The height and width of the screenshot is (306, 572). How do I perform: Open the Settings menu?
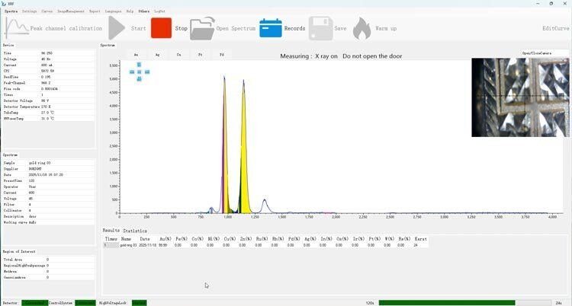point(29,11)
